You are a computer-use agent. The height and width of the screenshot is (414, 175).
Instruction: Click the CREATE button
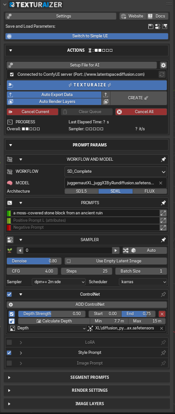[x=139, y=98]
